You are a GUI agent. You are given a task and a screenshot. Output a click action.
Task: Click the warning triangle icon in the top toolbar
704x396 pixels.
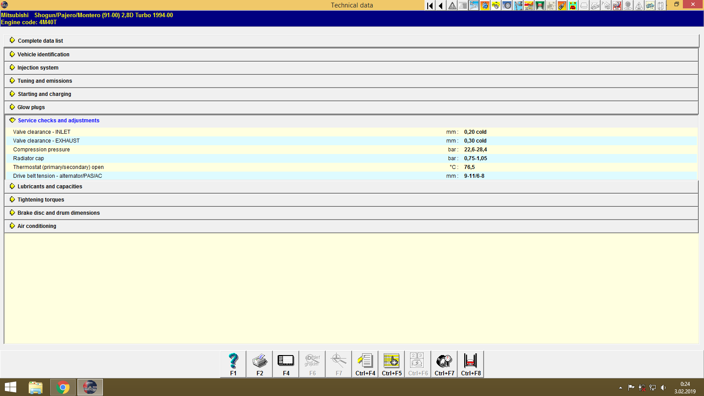click(x=452, y=6)
